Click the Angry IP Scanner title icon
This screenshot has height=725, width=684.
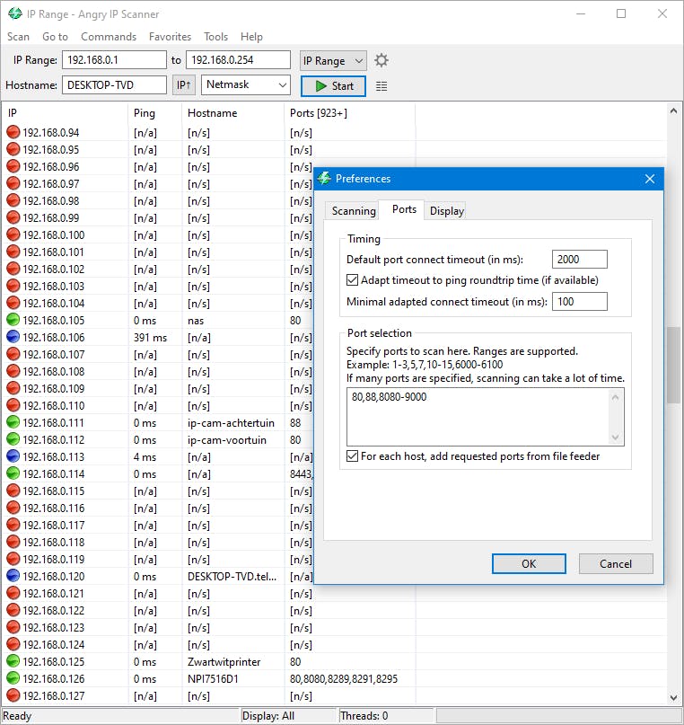click(x=15, y=13)
